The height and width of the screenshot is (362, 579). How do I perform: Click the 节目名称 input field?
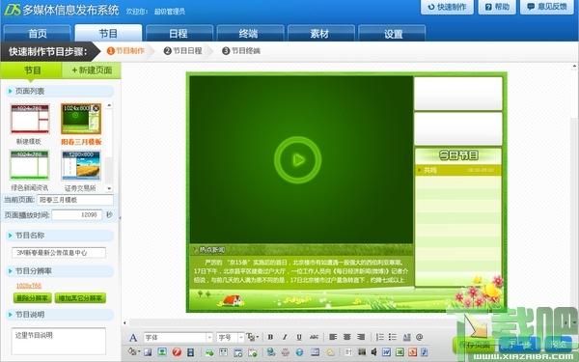pos(59,253)
